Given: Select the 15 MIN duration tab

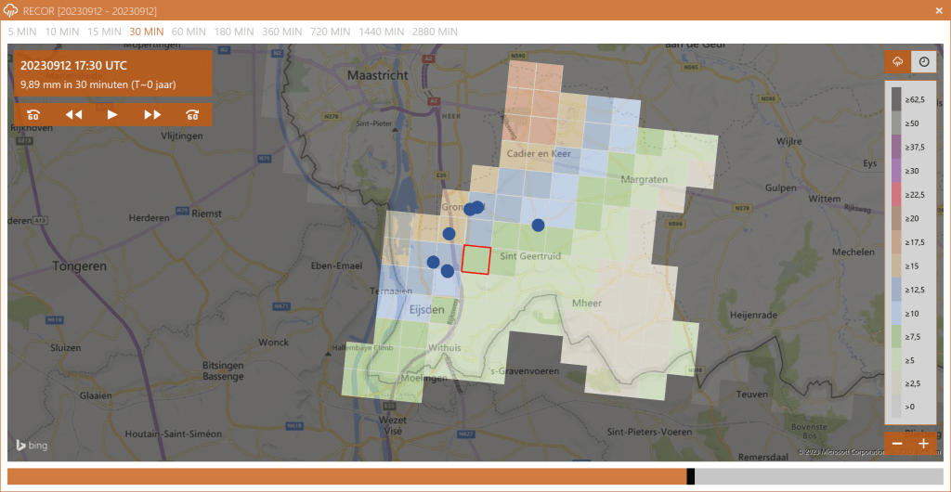Looking at the screenshot, I should pos(104,31).
